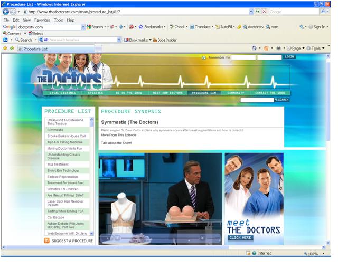Screen dimensions: 338x270
Task: Click the browser Forward arrow button
Action: tap(13, 12)
